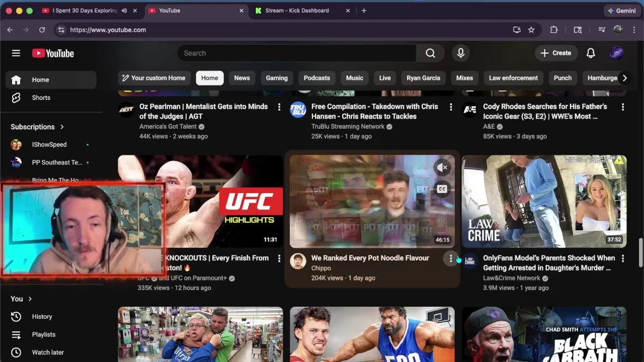Image resolution: width=644 pixels, height=362 pixels.
Task: Go to Home in the sidebar
Action: (x=51, y=80)
